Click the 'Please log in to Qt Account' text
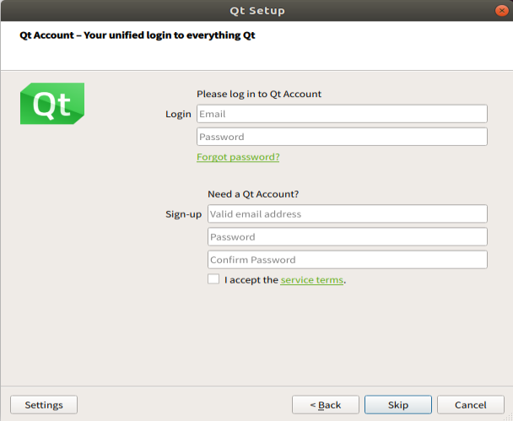 coord(259,94)
